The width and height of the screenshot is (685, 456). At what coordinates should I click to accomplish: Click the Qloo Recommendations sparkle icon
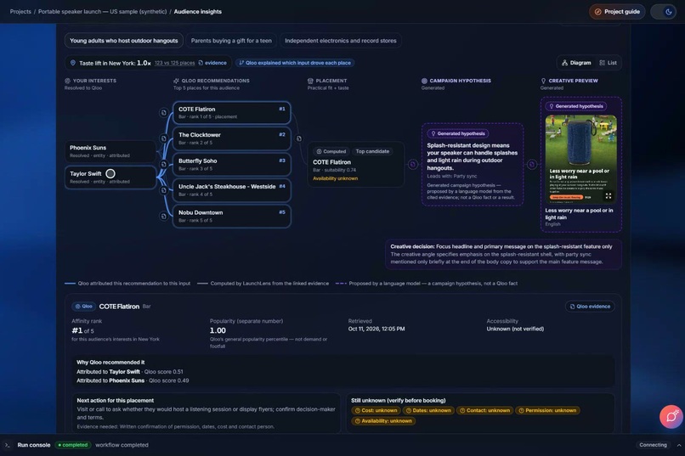click(x=176, y=81)
